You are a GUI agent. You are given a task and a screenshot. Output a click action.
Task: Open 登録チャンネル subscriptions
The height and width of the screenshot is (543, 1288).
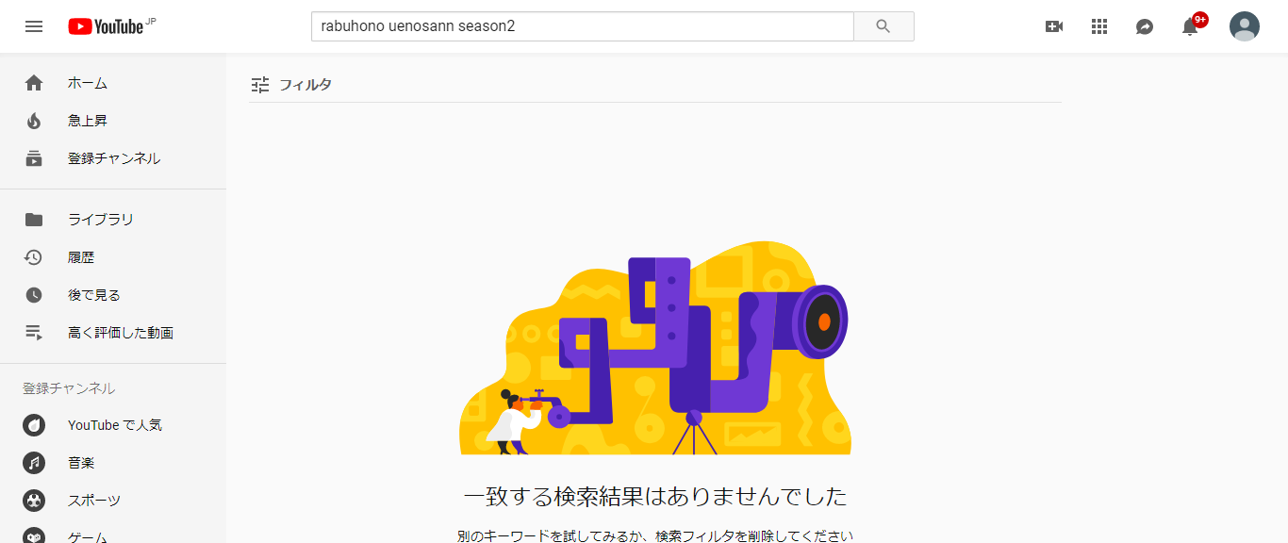[x=113, y=158]
